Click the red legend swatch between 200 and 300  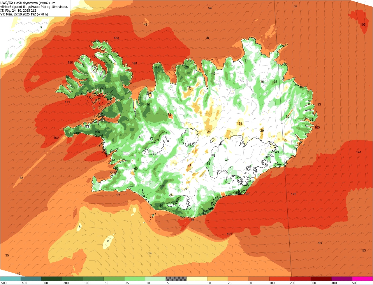[300, 279]
